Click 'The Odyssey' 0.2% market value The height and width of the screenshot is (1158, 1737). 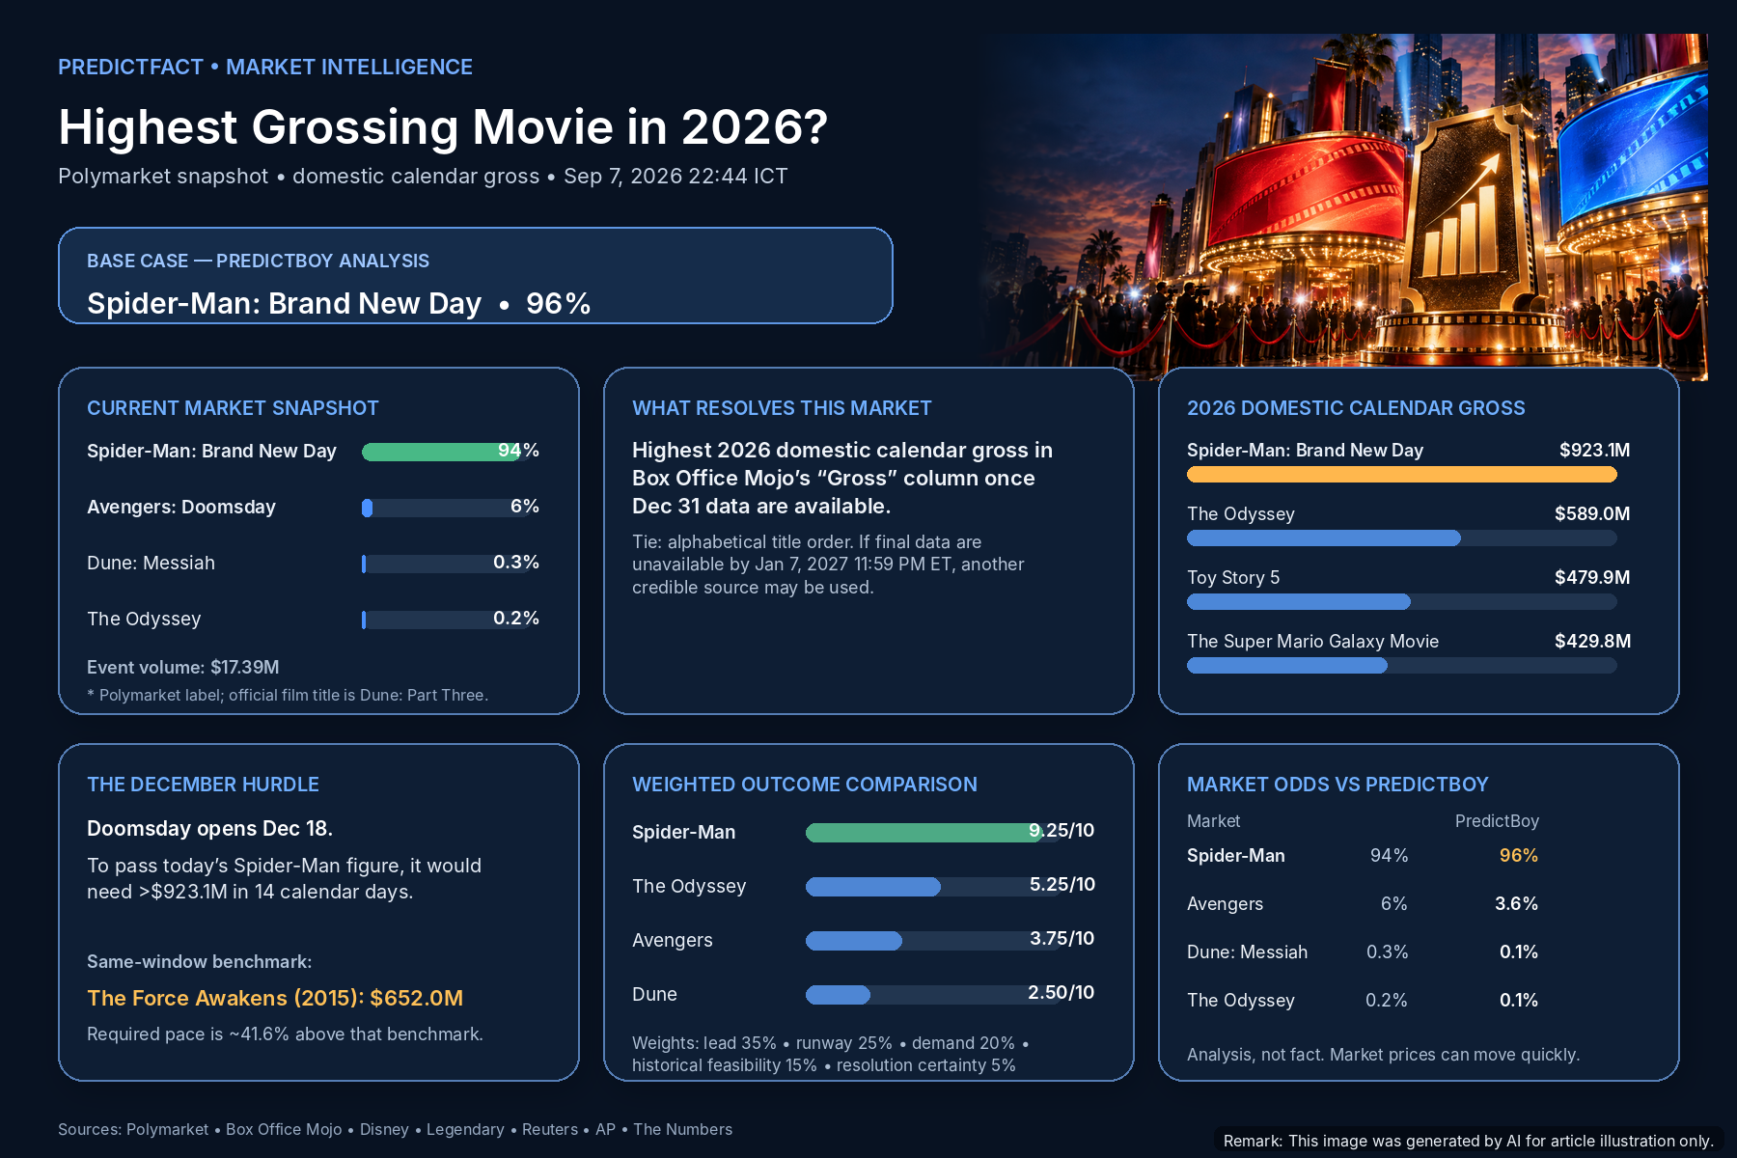tap(516, 619)
